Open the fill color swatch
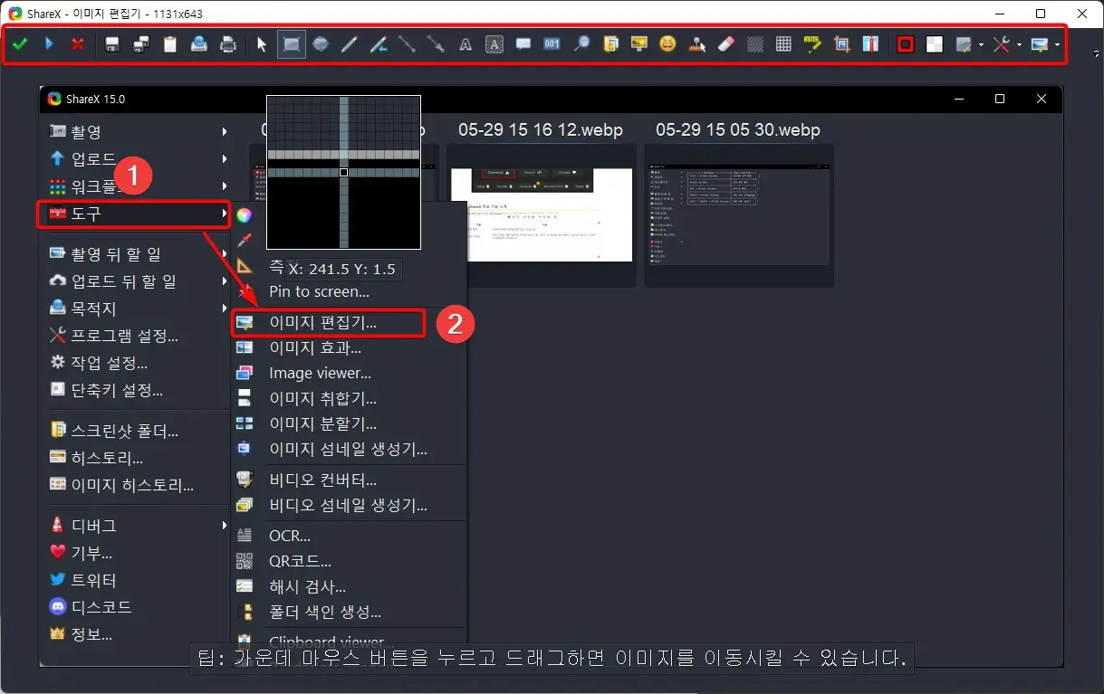Image resolution: width=1104 pixels, height=694 pixels. [935, 44]
